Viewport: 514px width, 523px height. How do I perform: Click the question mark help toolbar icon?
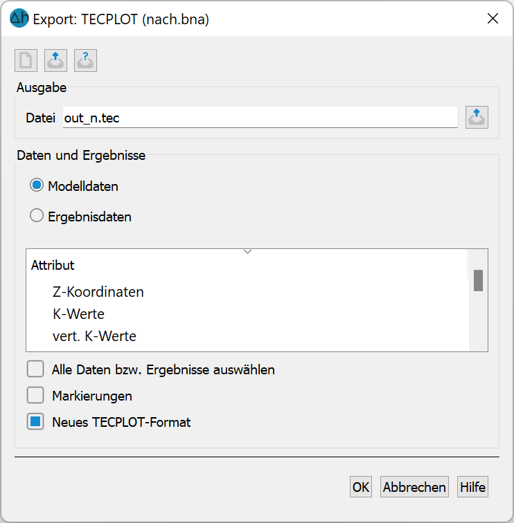(85, 61)
